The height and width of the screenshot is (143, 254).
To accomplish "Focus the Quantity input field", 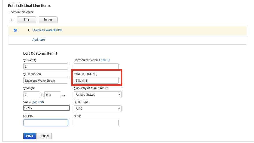I will pos(46,66).
